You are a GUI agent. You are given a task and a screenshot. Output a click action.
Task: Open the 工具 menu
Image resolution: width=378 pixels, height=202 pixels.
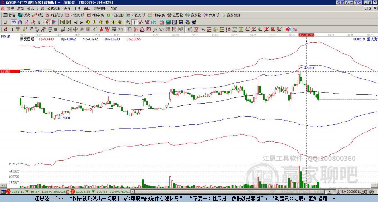click(77, 8)
